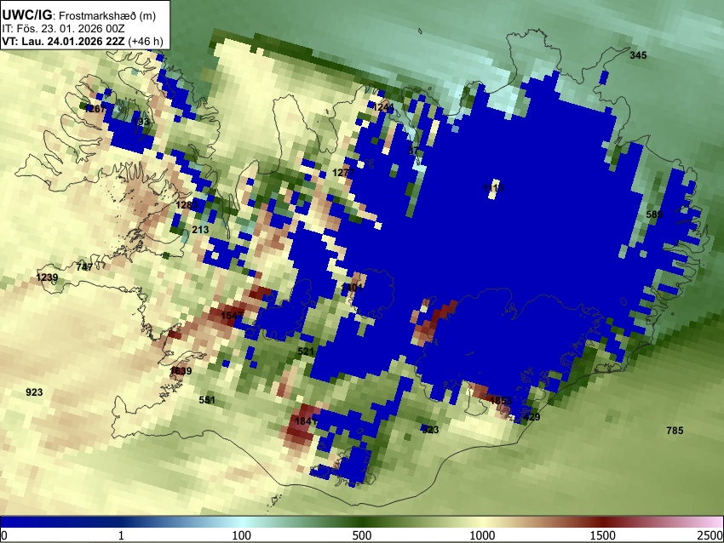Click the map value 589
This screenshot has height=543, width=724.
point(654,214)
